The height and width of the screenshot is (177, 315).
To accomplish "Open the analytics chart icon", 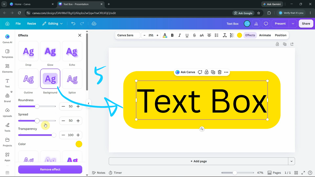I will point(256,24).
